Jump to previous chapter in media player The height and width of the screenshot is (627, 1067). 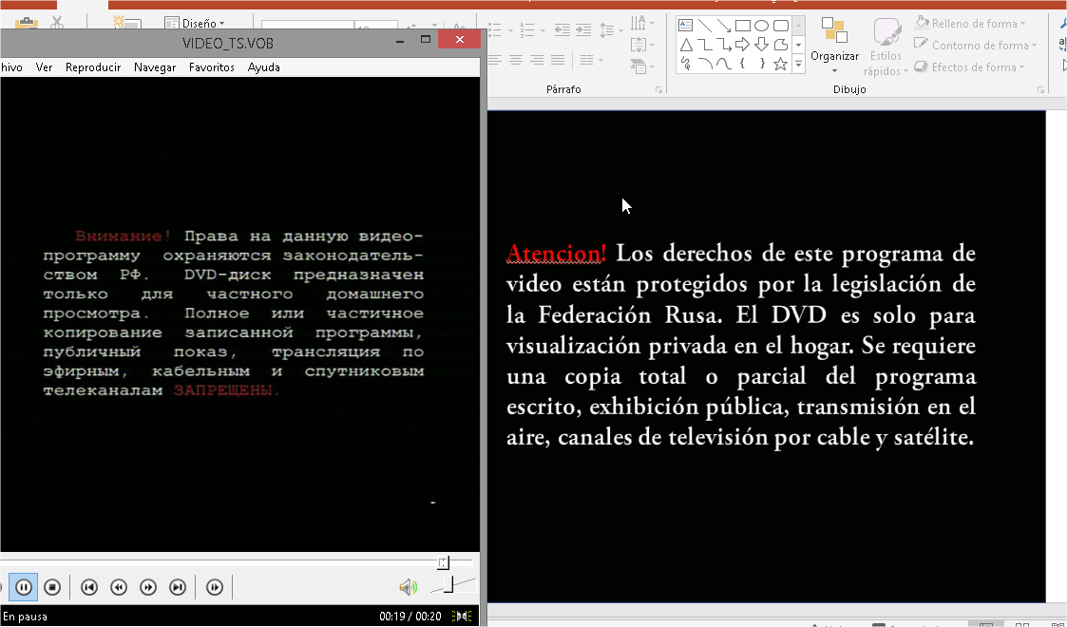tap(89, 587)
